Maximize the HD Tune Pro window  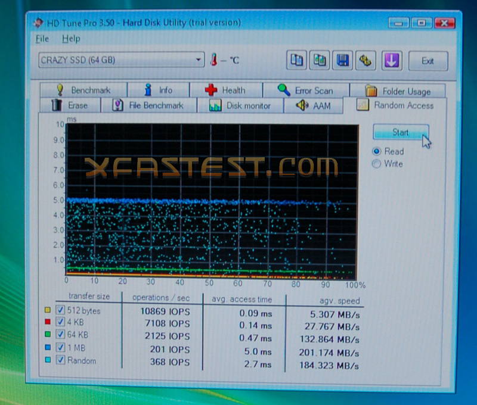(422, 23)
